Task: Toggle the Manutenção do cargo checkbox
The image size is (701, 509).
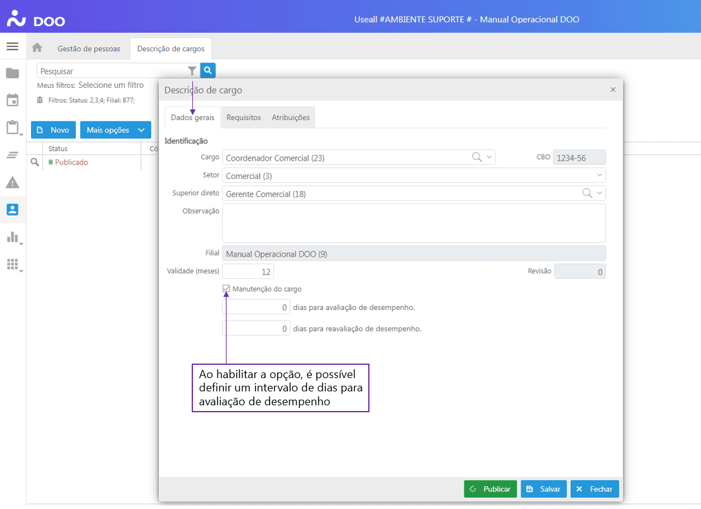Action: [226, 289]
